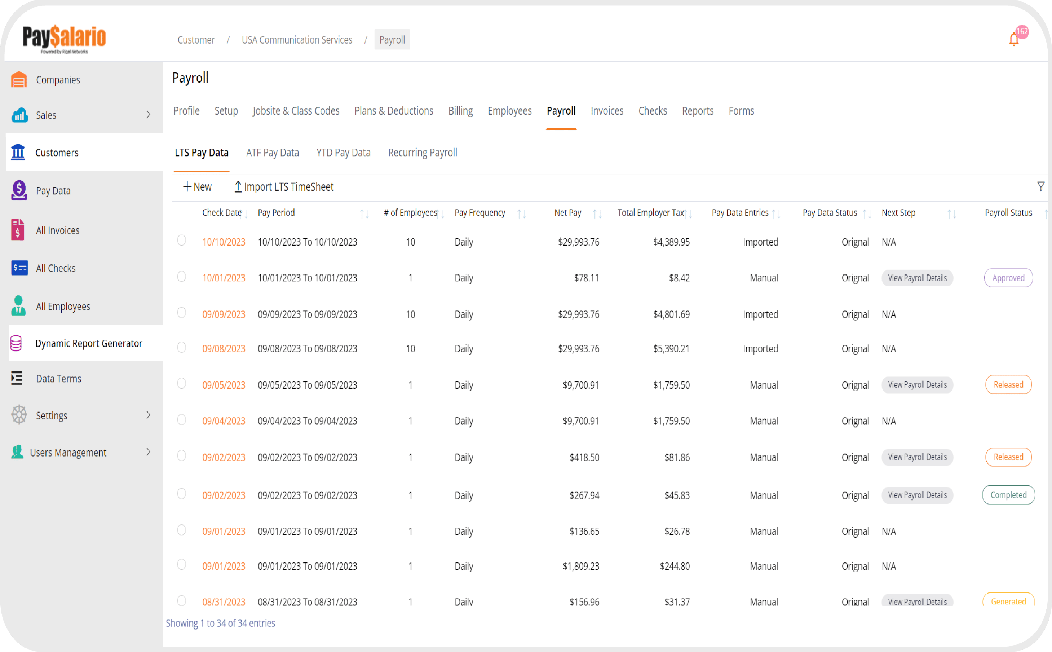
Task: Click the Data Terms list icon
Action: coord(17,378)
